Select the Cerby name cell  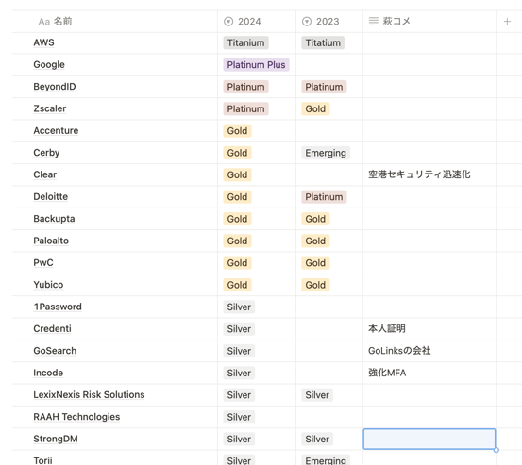pyautogui.click(x=115, y=153)
